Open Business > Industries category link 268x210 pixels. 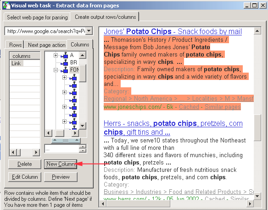point(179,192)
